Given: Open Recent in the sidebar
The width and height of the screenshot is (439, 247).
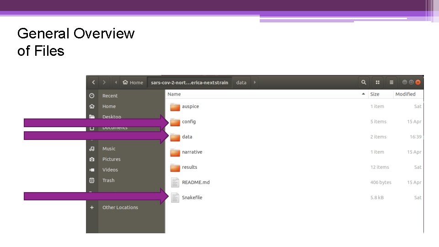Looking at the screenshot, I should coord(110,96).
